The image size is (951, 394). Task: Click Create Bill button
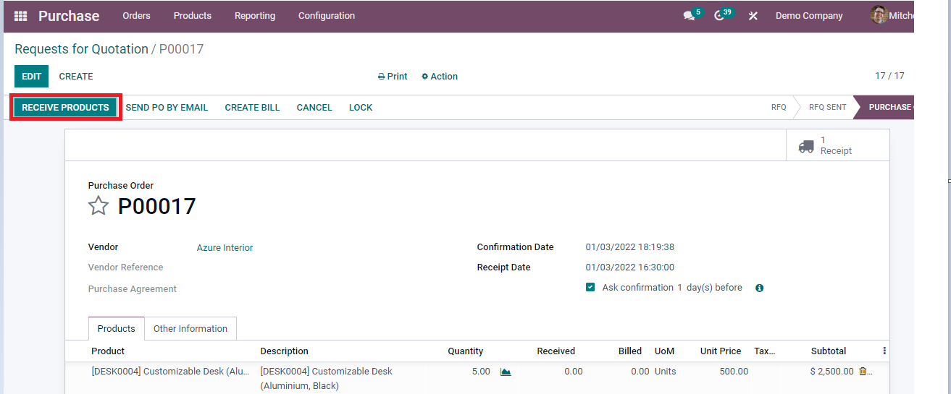[x=252, y=108]
